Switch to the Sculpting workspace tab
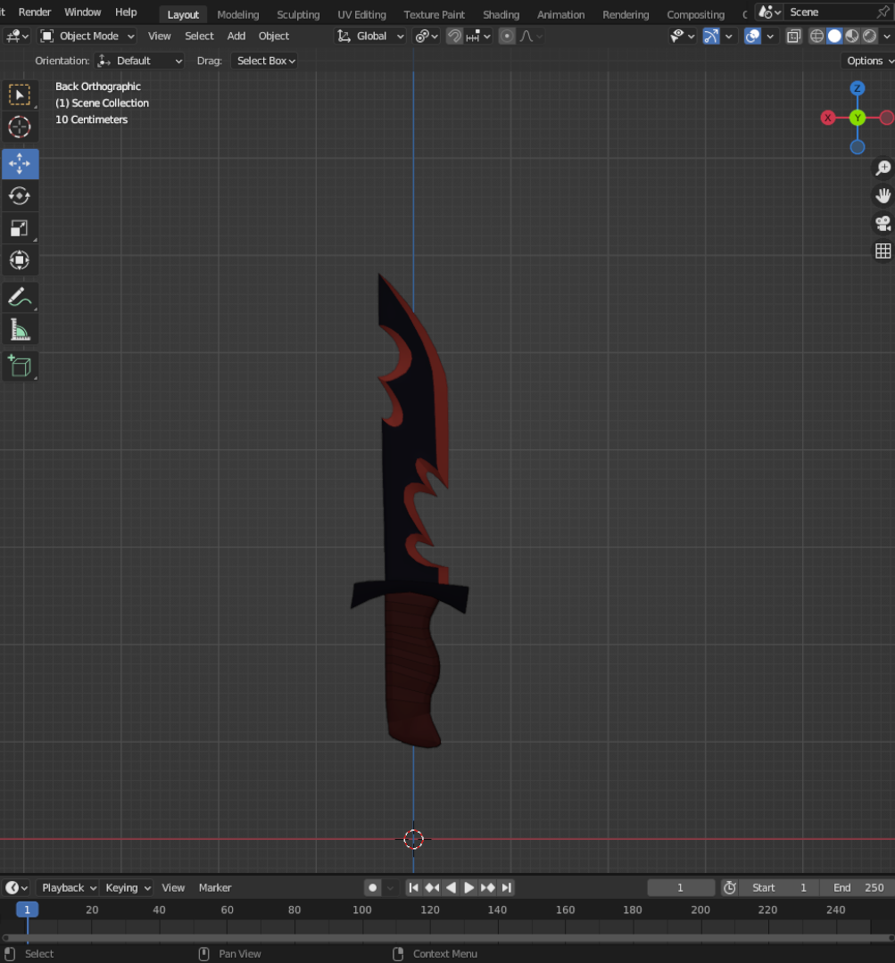Image resolution: width=895 pixels, height=963 pixels. point(298,15)
